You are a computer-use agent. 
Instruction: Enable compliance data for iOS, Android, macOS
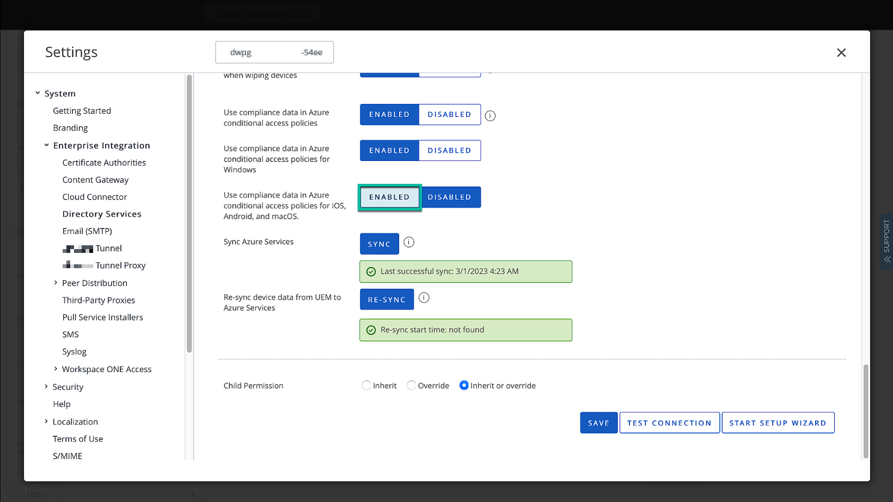tap(389, 197)
